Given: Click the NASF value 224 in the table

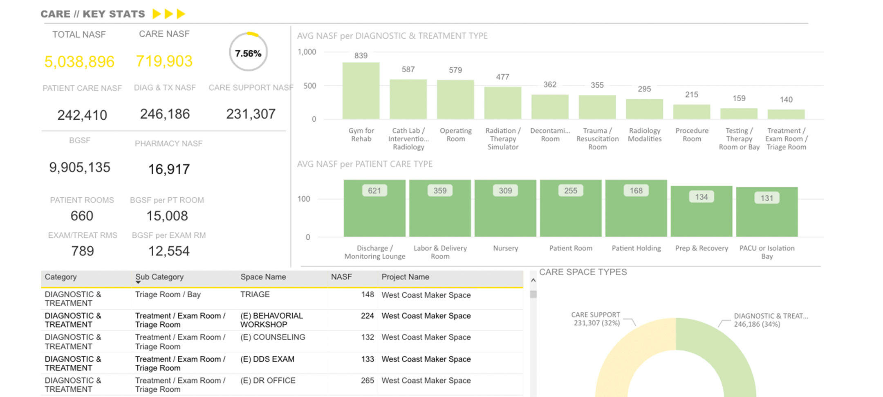Looking at the screenshot, I should tap(367, 316).
